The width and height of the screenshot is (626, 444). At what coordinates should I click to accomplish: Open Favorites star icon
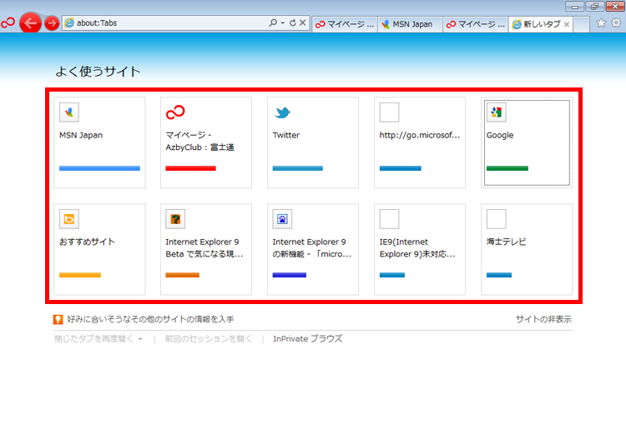(x=601, y=23)
